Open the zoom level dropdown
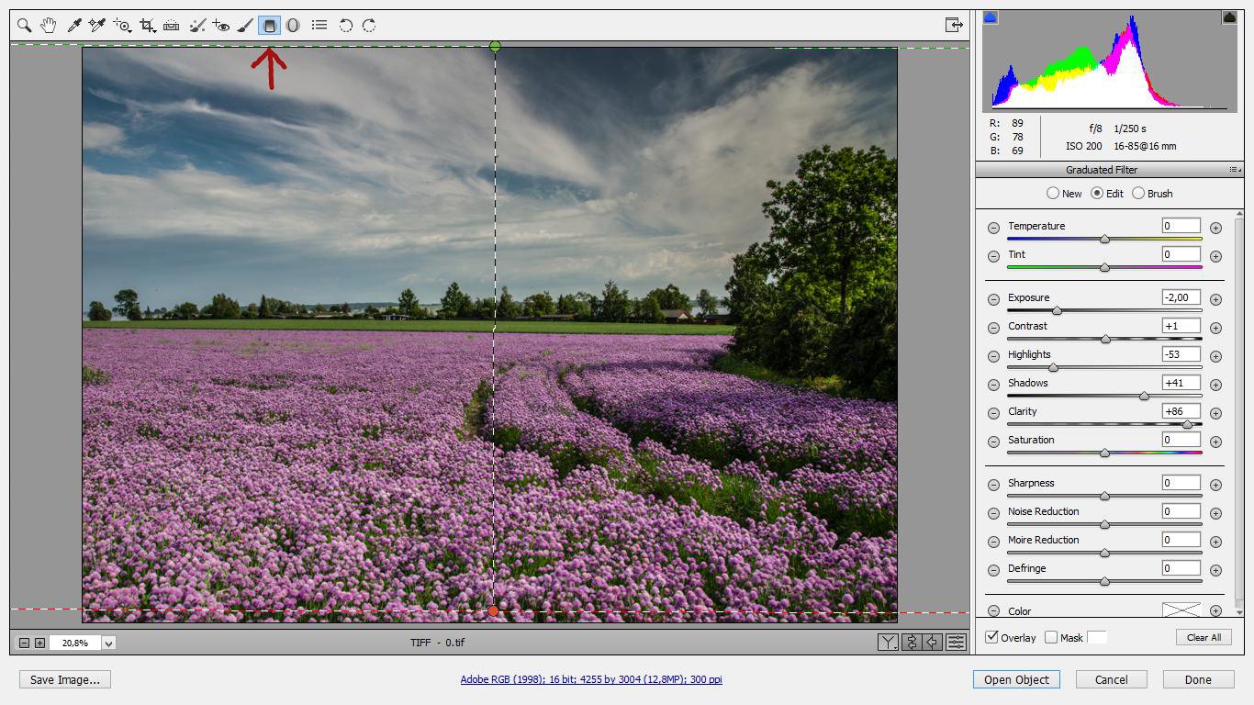 108,643
